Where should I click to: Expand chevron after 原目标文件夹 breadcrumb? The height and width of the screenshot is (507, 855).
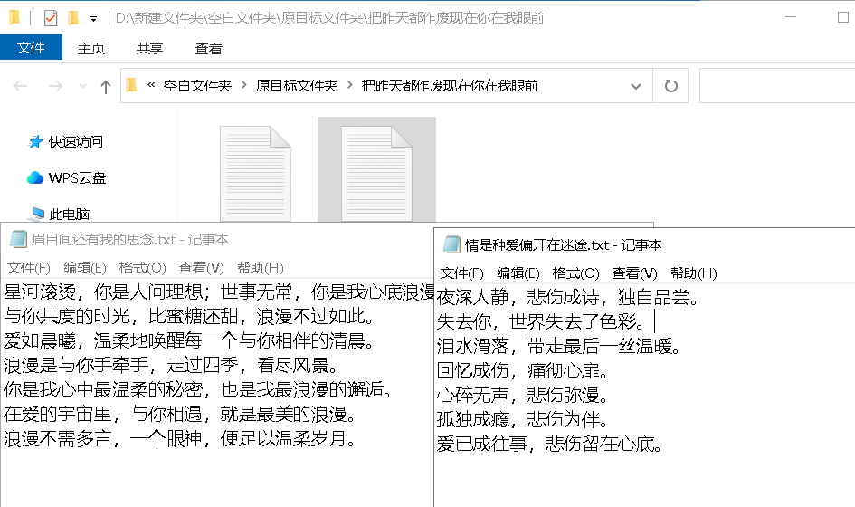[x=349, y=85]
